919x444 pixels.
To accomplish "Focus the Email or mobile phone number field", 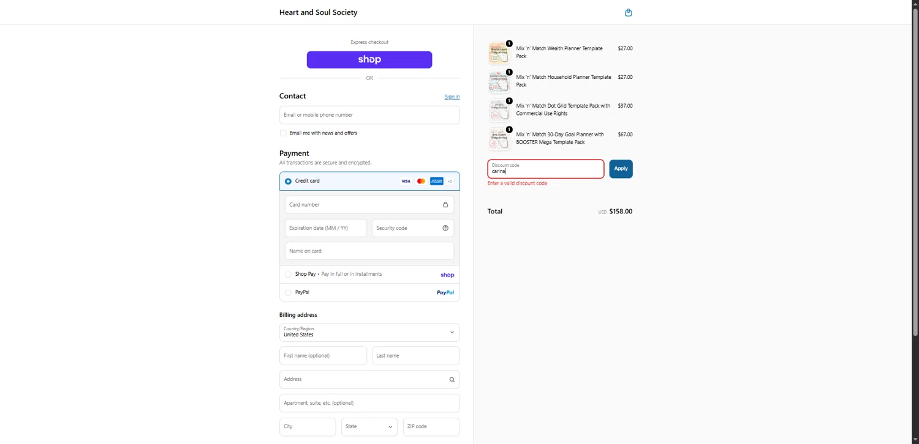I will click(369, 115).
